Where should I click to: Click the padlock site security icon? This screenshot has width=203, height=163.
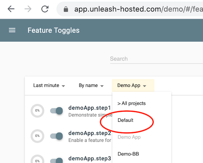66,9
